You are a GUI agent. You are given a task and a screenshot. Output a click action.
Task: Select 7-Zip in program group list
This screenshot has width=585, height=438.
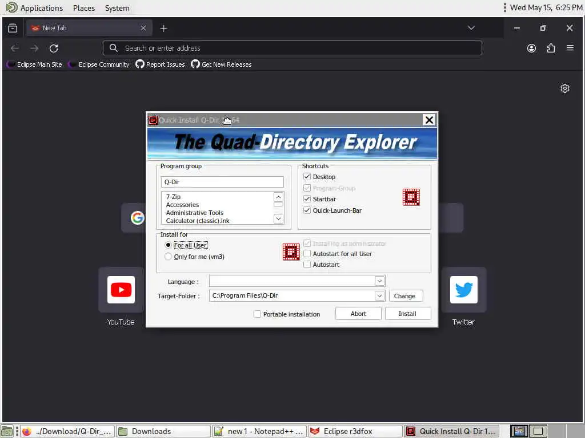point(173,197)
